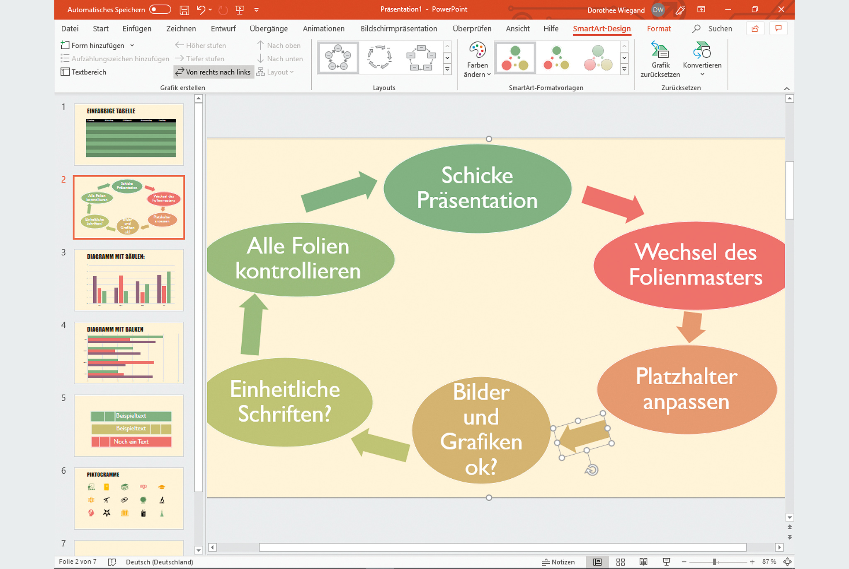Switch to the Format tab
849x569 pixels.
click(659, 29)
